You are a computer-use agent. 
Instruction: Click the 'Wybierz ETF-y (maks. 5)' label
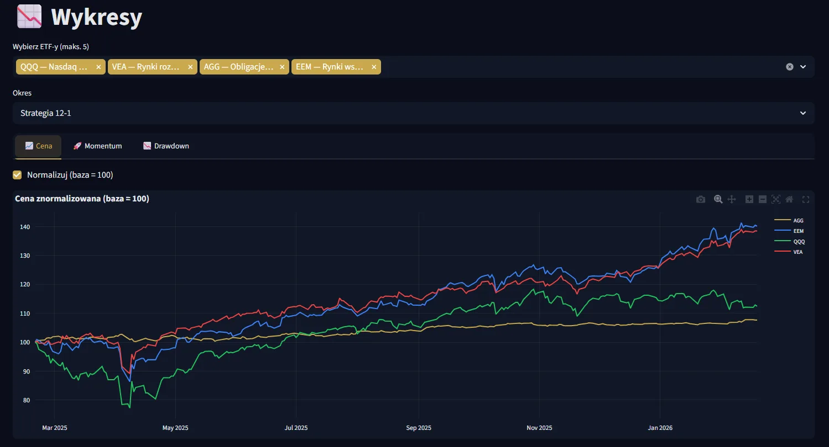[51, 46]
